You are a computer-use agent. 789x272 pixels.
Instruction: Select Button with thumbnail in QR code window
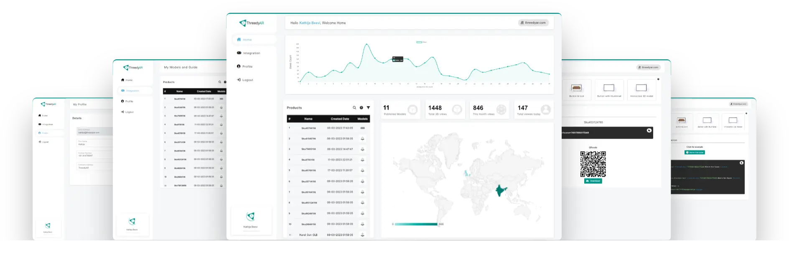tap(609, 90)
